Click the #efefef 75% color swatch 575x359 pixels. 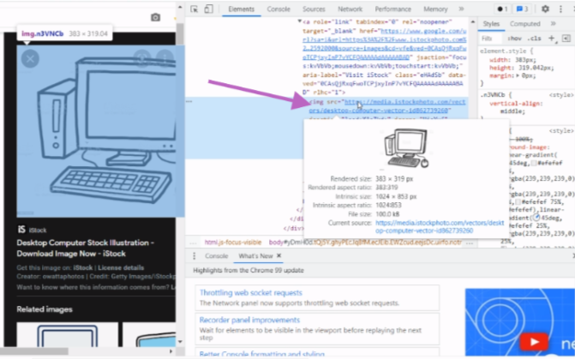click(518, 202)
